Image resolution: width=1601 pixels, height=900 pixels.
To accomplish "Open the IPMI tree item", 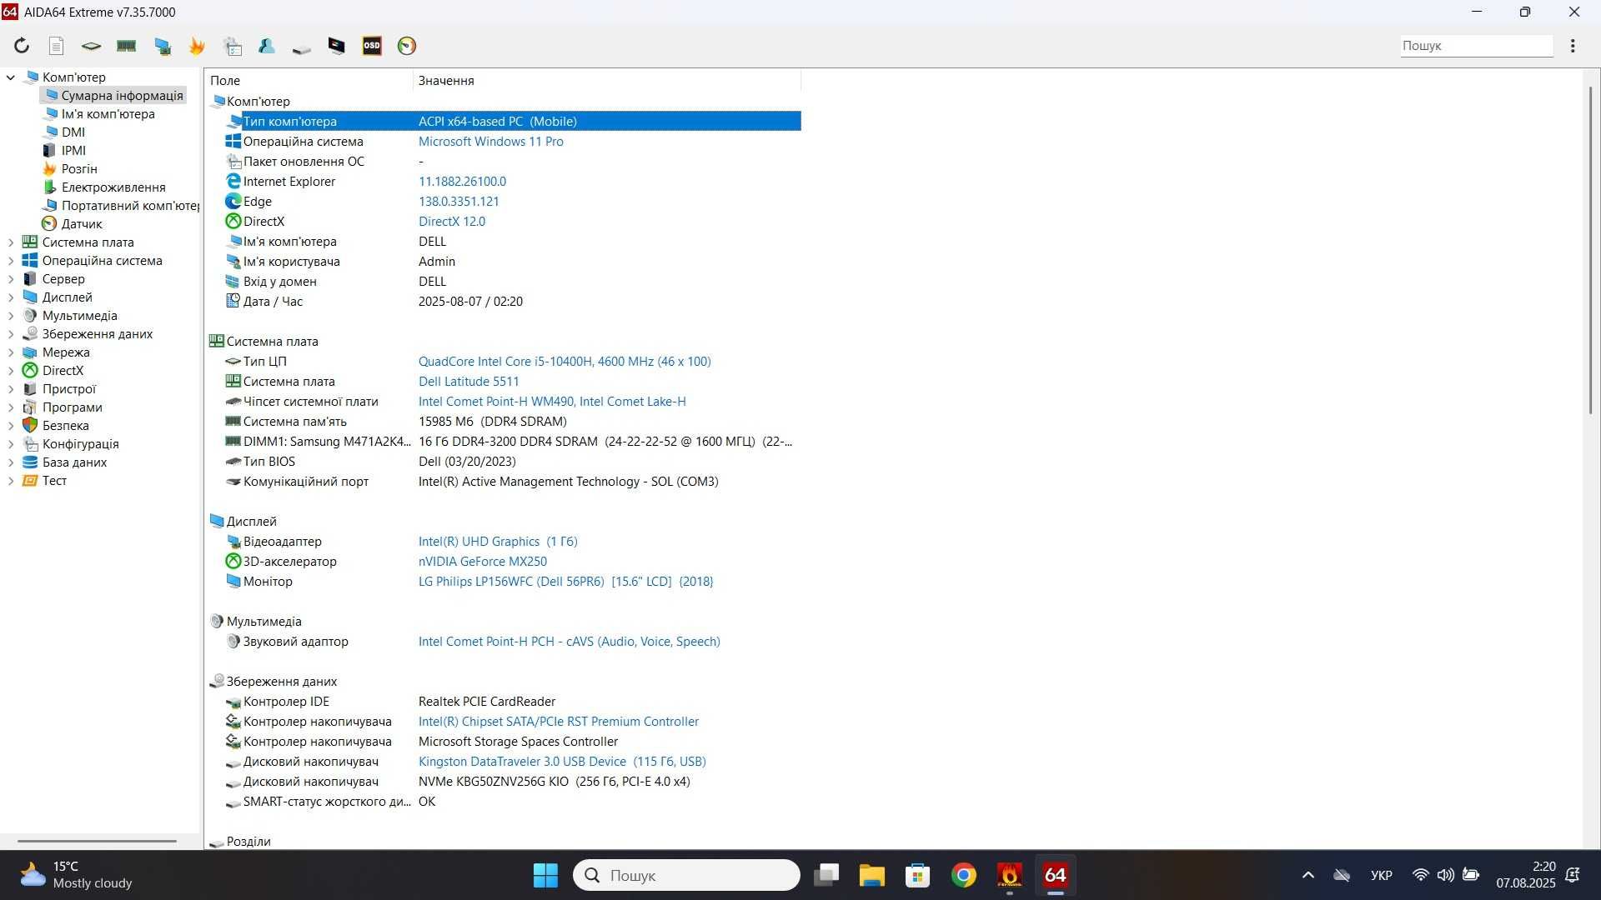I will coord(64,151).
